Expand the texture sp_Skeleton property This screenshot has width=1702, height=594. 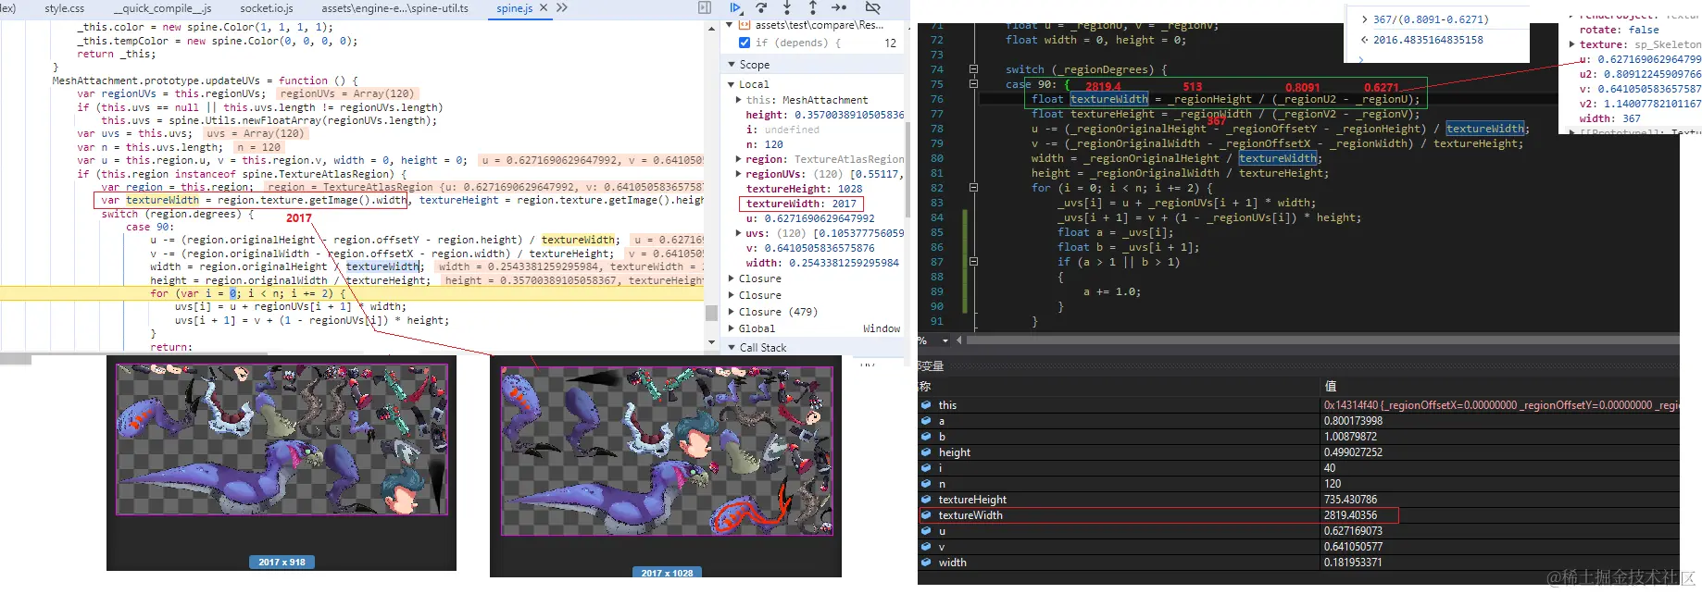(x=1572, y=44)
